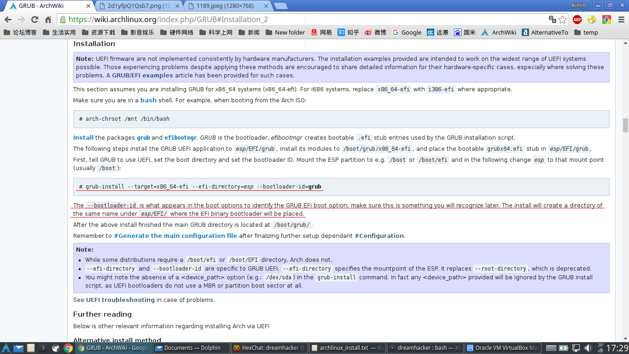This screenshot has width=629, height=354.
Task: Open the Chrome hamburger menu
Action: [621, 19]
